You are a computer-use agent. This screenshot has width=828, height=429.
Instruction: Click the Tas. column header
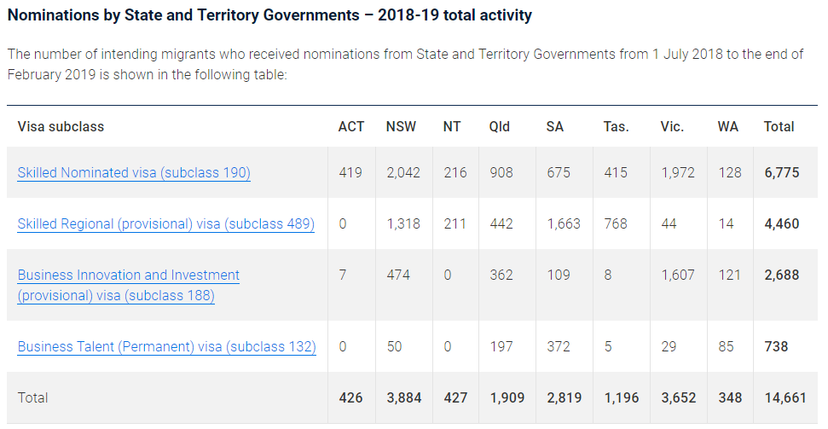(x=616, y=127)
